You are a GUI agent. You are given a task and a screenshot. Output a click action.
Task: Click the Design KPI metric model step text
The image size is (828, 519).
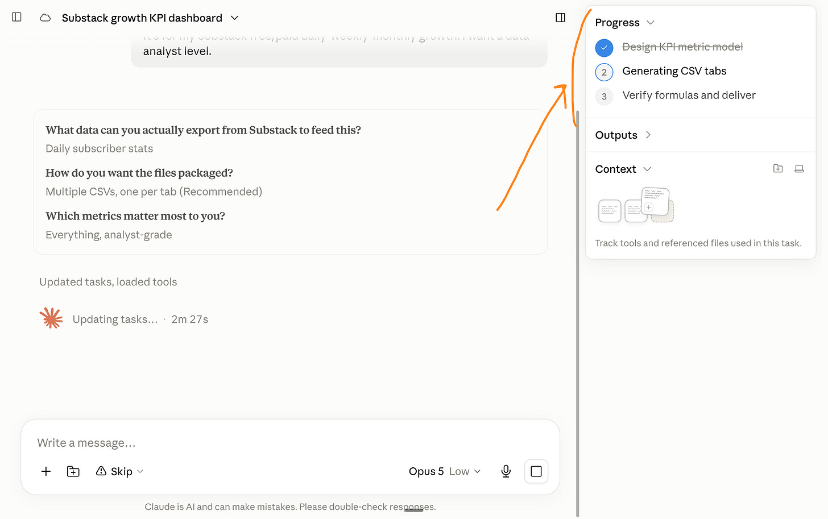tap(682, 47)
